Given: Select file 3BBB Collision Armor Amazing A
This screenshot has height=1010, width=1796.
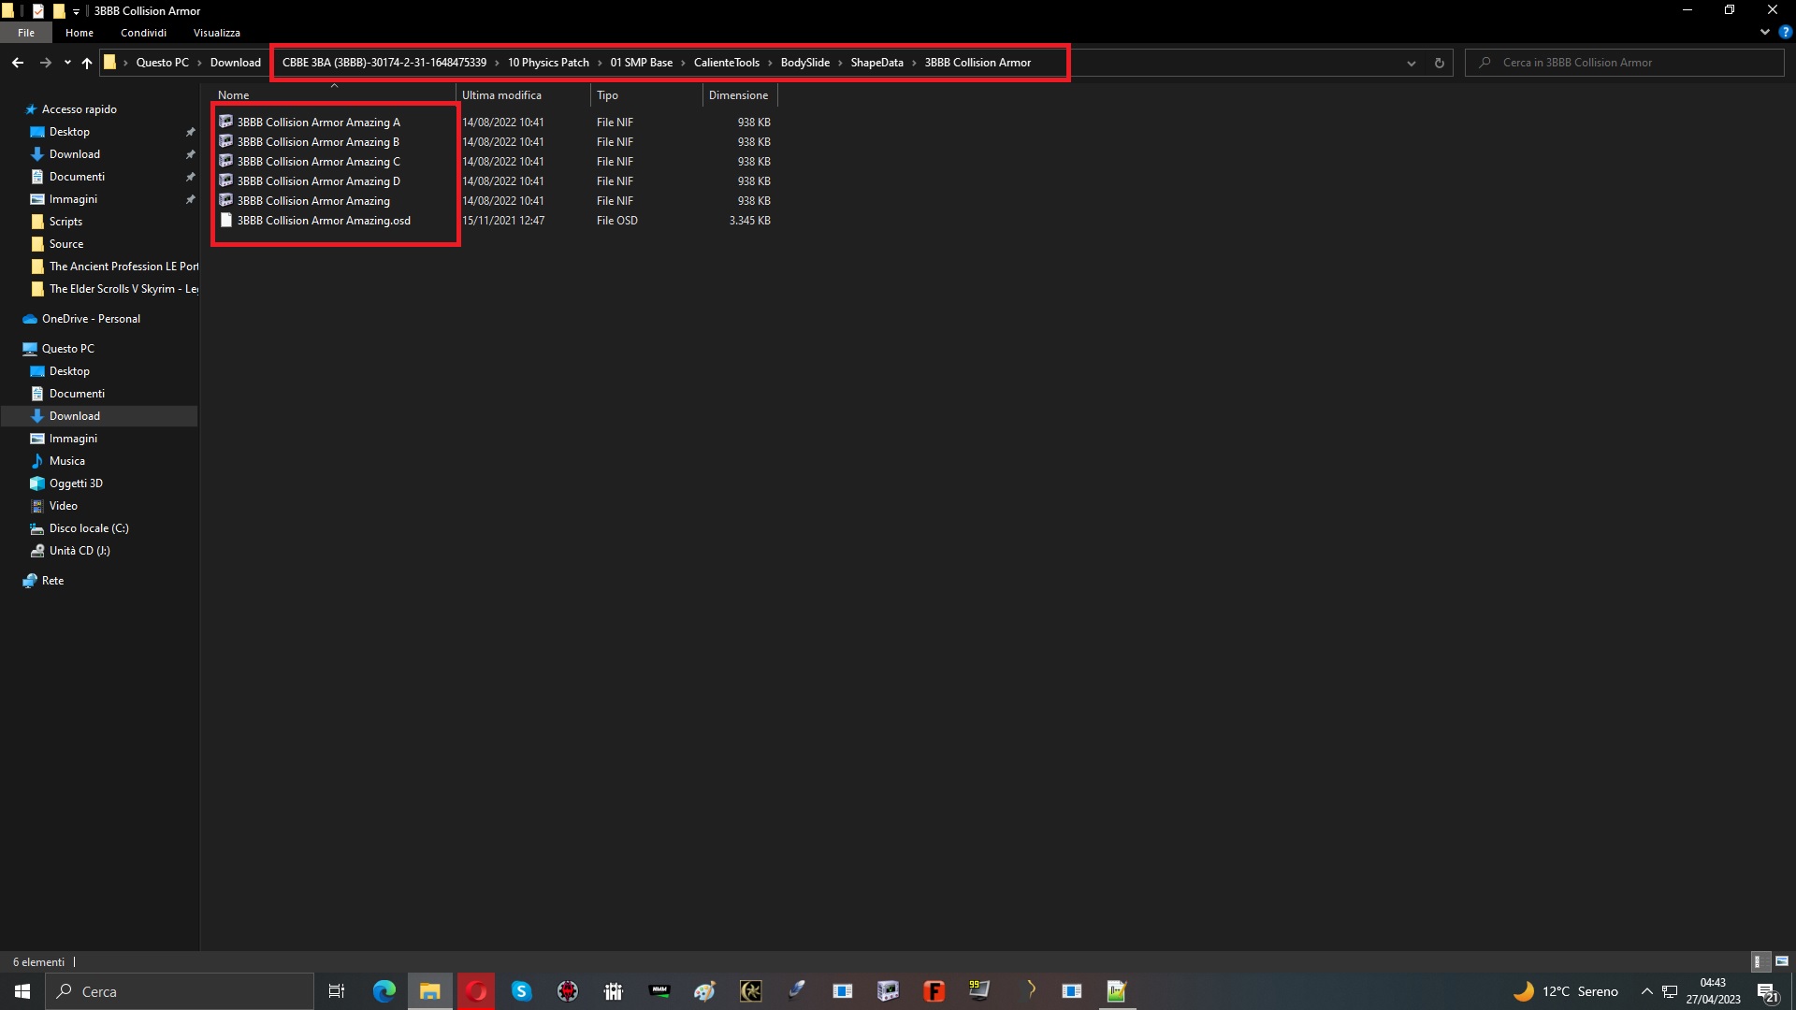Looking at the screenshot, I should click(x=318, y=123).
